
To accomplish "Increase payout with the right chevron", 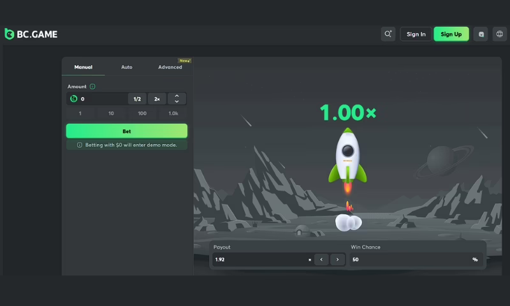I will [337, 259].
